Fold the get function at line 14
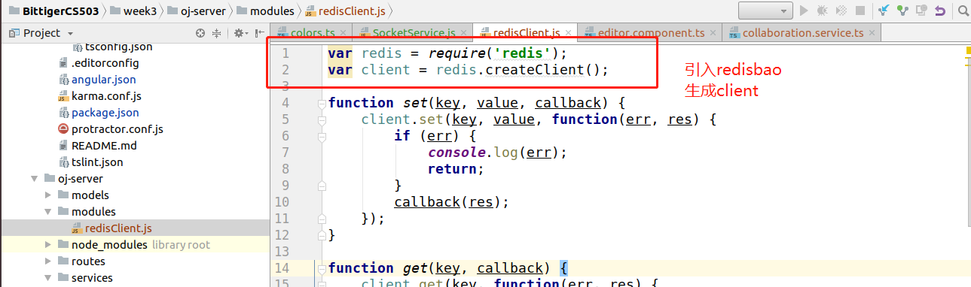 [x=322, y=268]
